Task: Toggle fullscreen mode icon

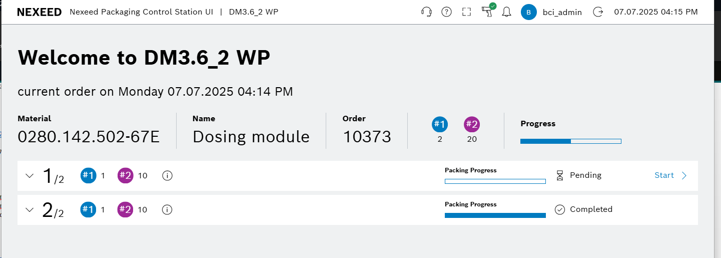Action: pyautogui.click(x=466, y=12)
